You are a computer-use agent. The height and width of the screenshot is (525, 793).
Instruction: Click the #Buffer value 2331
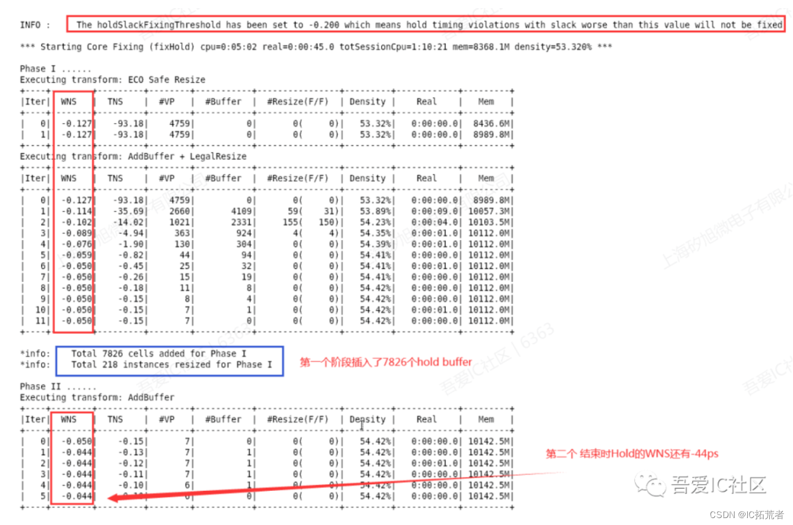point(242,223)
